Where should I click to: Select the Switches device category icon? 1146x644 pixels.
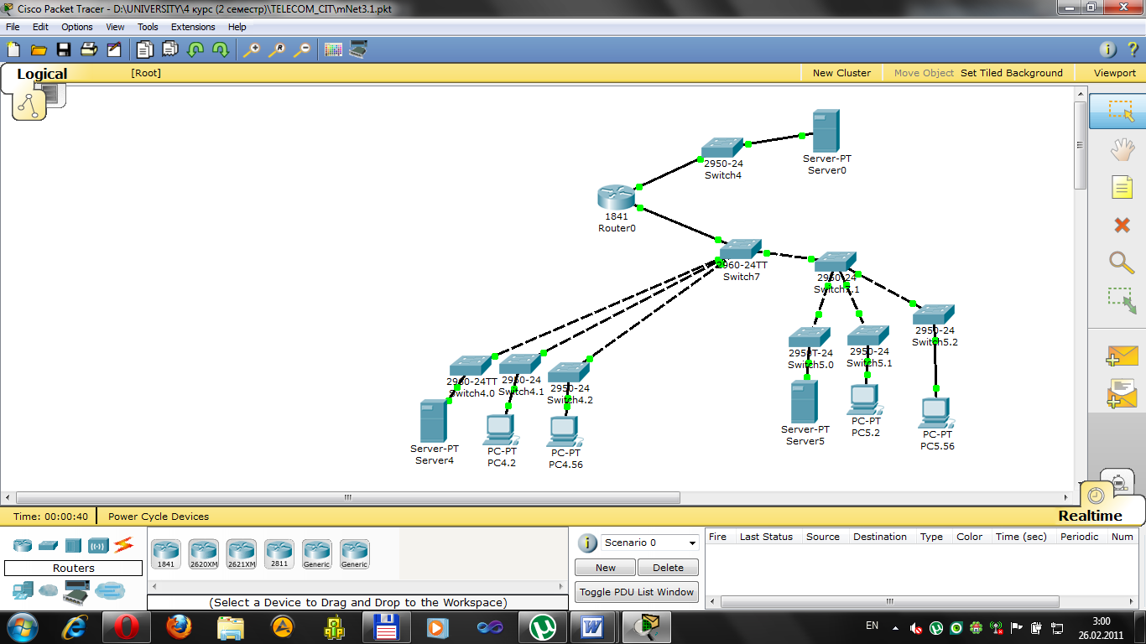(x=48, y=546)
